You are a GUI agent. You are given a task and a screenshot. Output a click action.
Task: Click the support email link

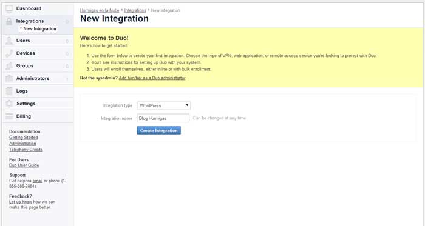click(x=38, y=181)
